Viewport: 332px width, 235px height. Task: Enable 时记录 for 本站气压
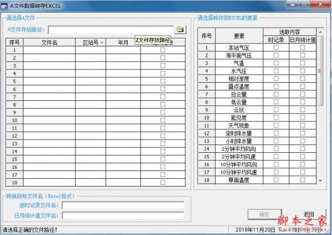pyautogui.click(x=276, y=47)
